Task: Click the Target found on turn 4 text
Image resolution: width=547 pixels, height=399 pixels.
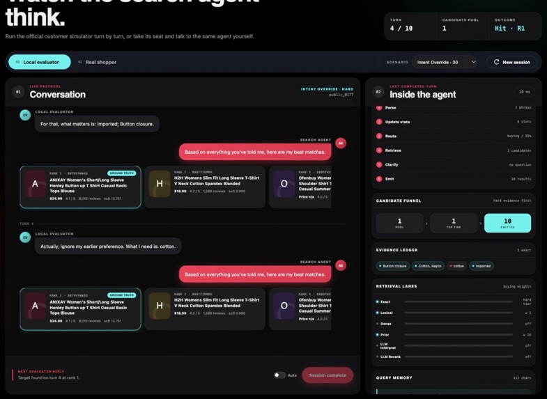Action: 49,377
